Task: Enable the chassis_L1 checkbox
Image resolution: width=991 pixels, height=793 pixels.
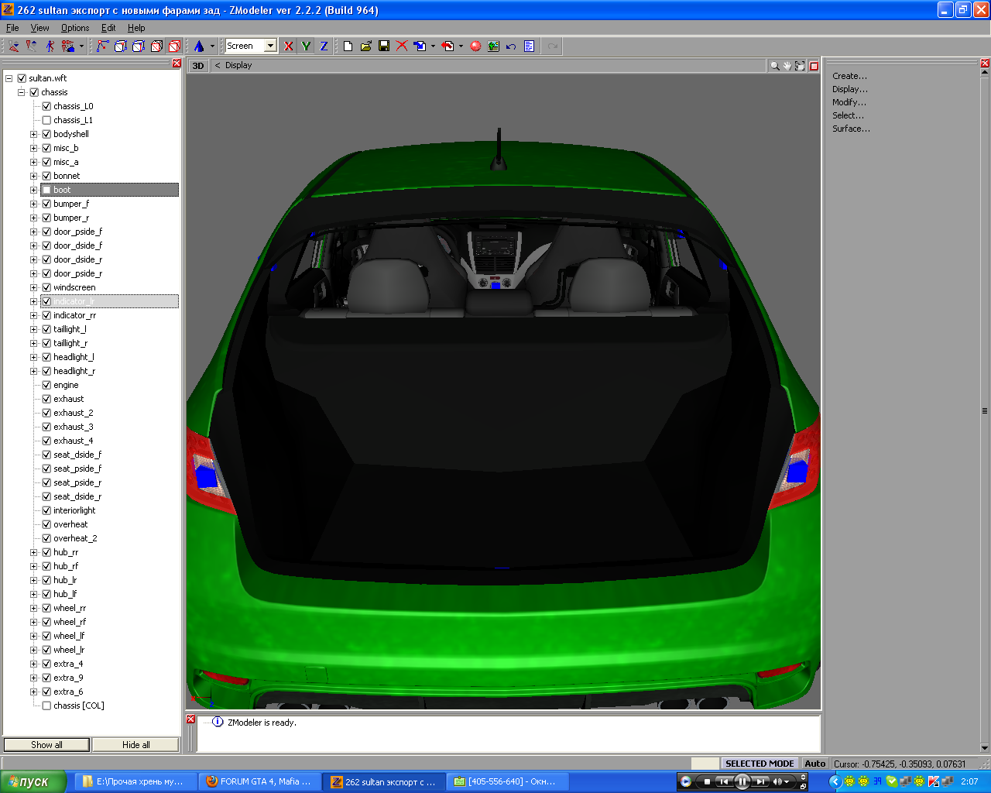Action: coord(46,120)
